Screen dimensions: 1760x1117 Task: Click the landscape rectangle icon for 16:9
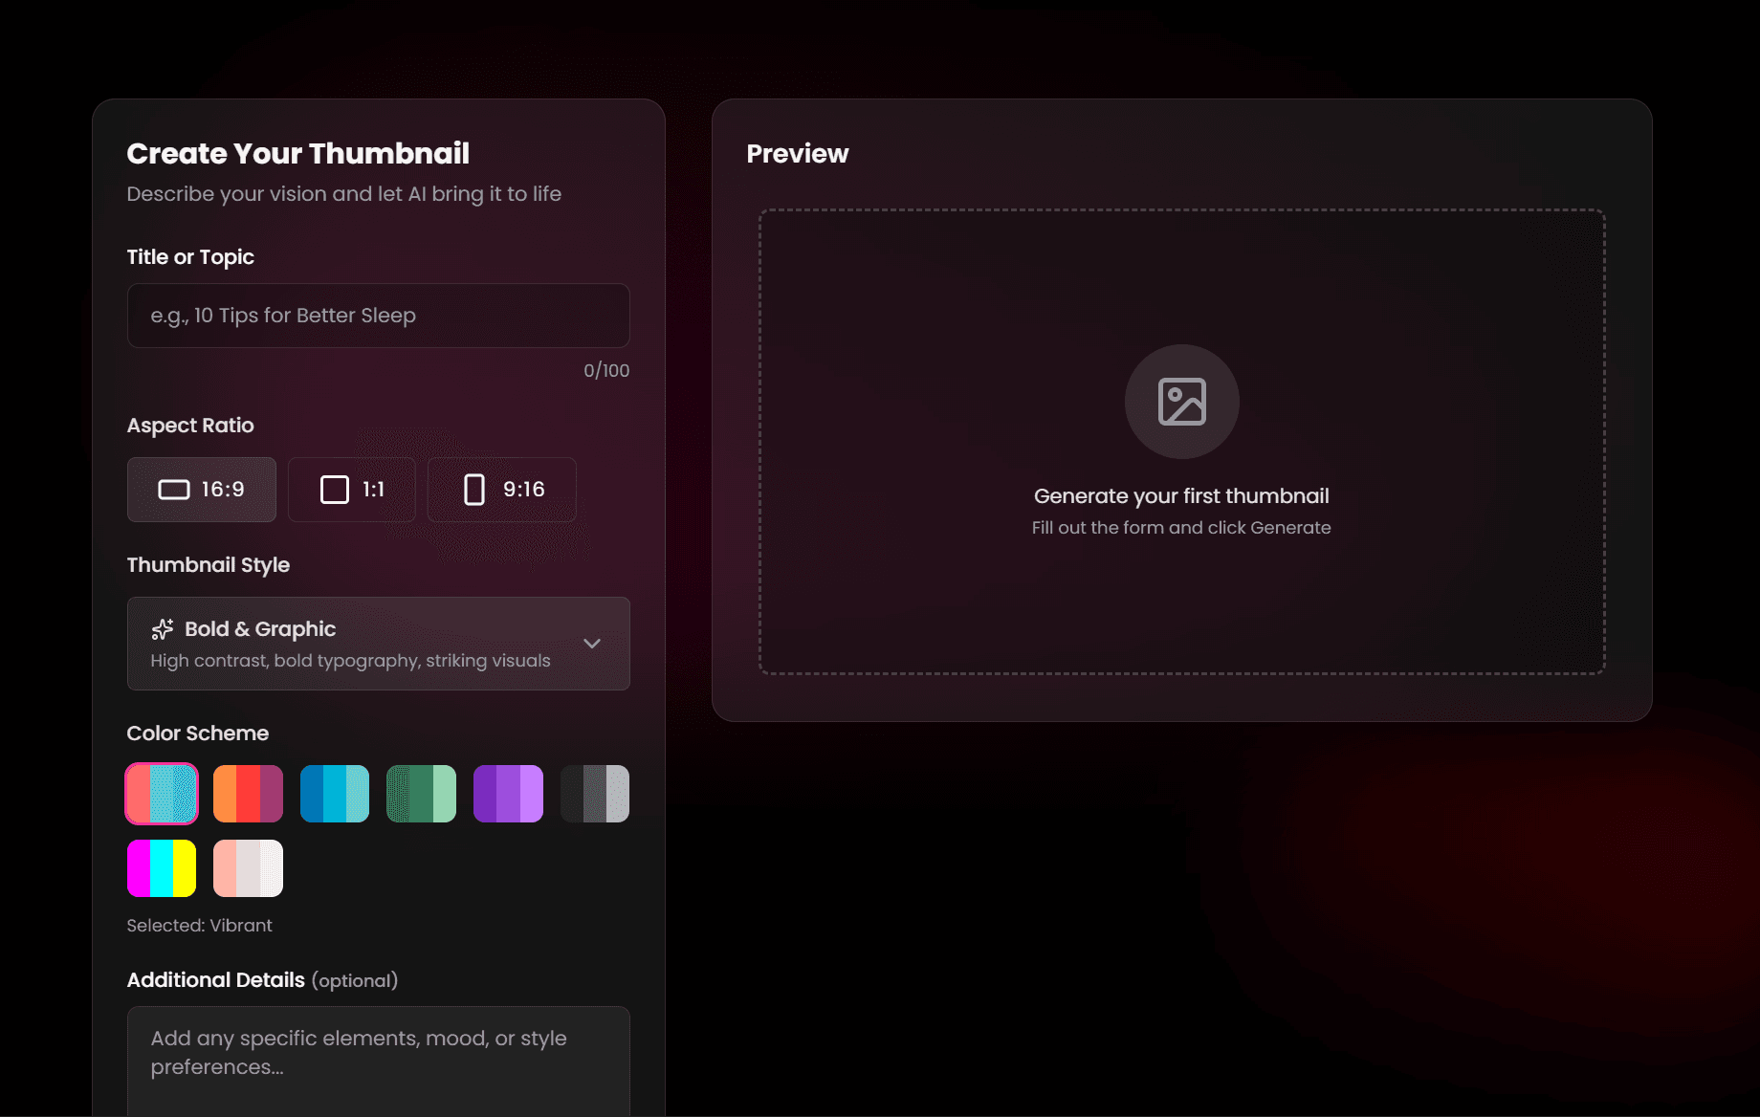(x=173, y=490)
